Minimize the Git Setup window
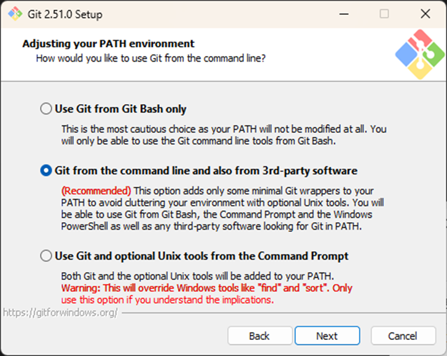This screenshot has height=356, width=447. point(344,14)
